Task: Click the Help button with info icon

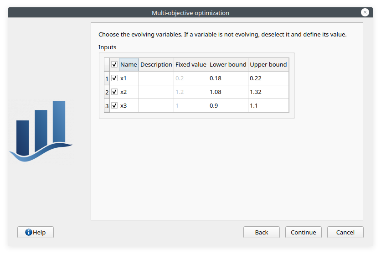Action: [x=35, y=232]
